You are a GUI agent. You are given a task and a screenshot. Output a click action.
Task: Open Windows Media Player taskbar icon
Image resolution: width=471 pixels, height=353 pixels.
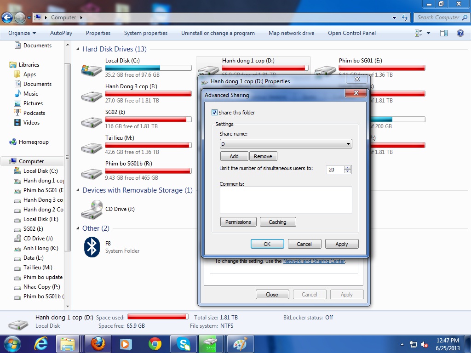125,344
